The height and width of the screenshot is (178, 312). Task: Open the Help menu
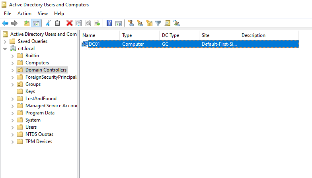59,14
